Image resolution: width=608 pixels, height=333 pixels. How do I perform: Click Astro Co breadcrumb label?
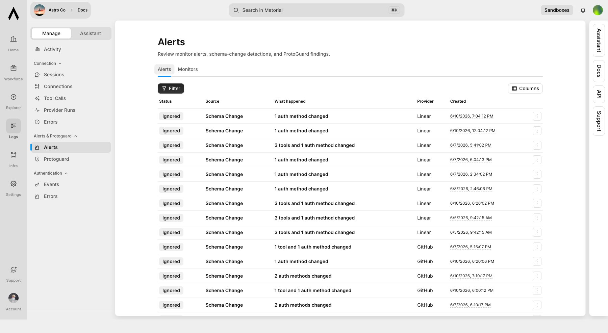pos(57,10)
